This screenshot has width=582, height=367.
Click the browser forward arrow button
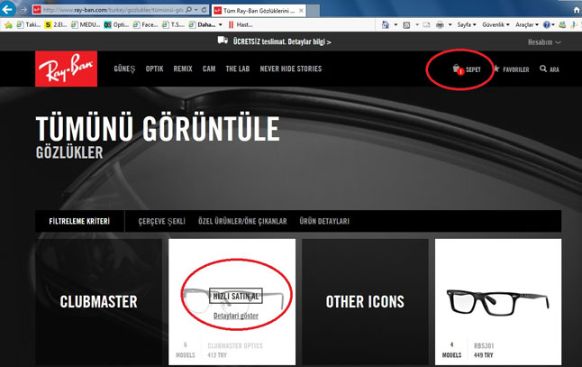tap(23, 9)
